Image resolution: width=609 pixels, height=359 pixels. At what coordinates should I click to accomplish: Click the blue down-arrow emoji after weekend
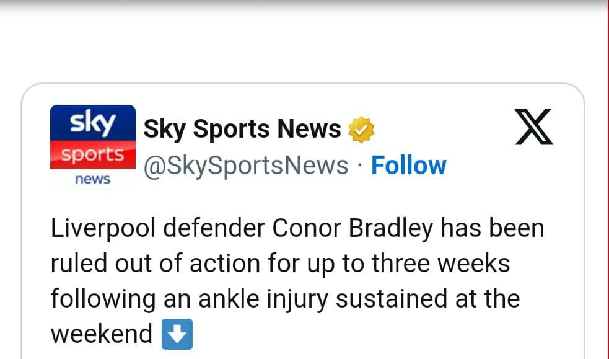tap(177, 334)
